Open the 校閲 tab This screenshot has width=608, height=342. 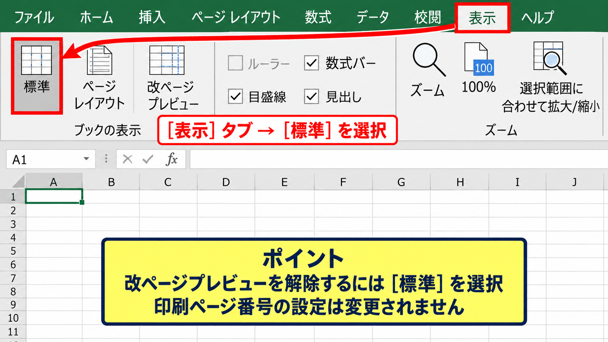click(428, 17)
